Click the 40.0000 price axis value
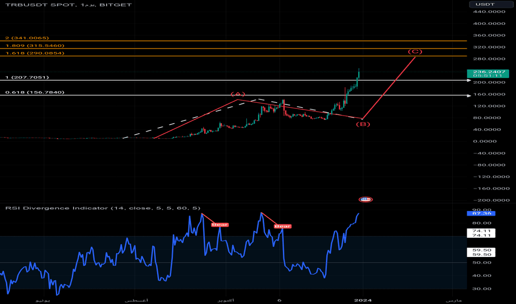The width and height of the screenshot is (516, 304). [x=487, y=130]
